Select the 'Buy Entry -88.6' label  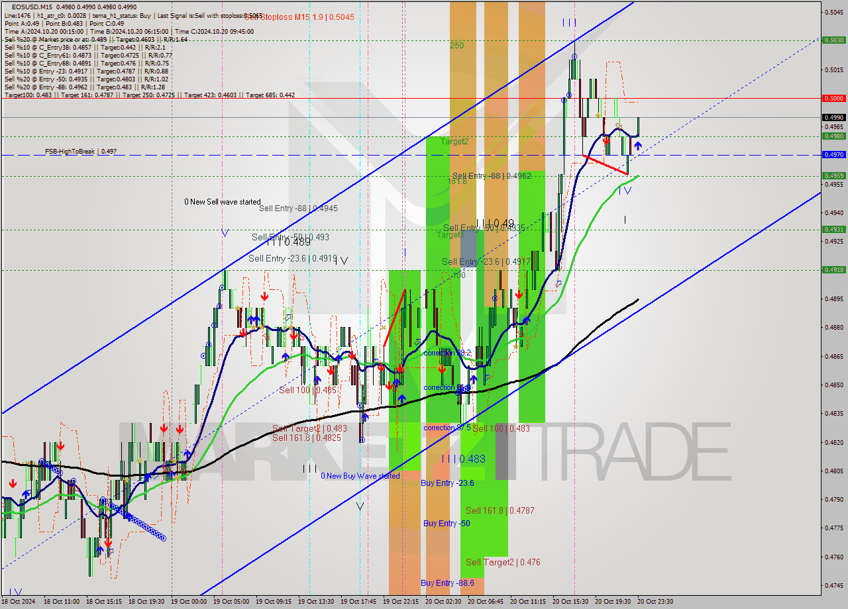point(447,583)
